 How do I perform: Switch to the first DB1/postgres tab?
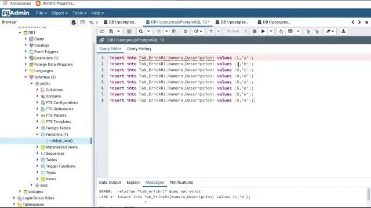[x=121, y=22]
